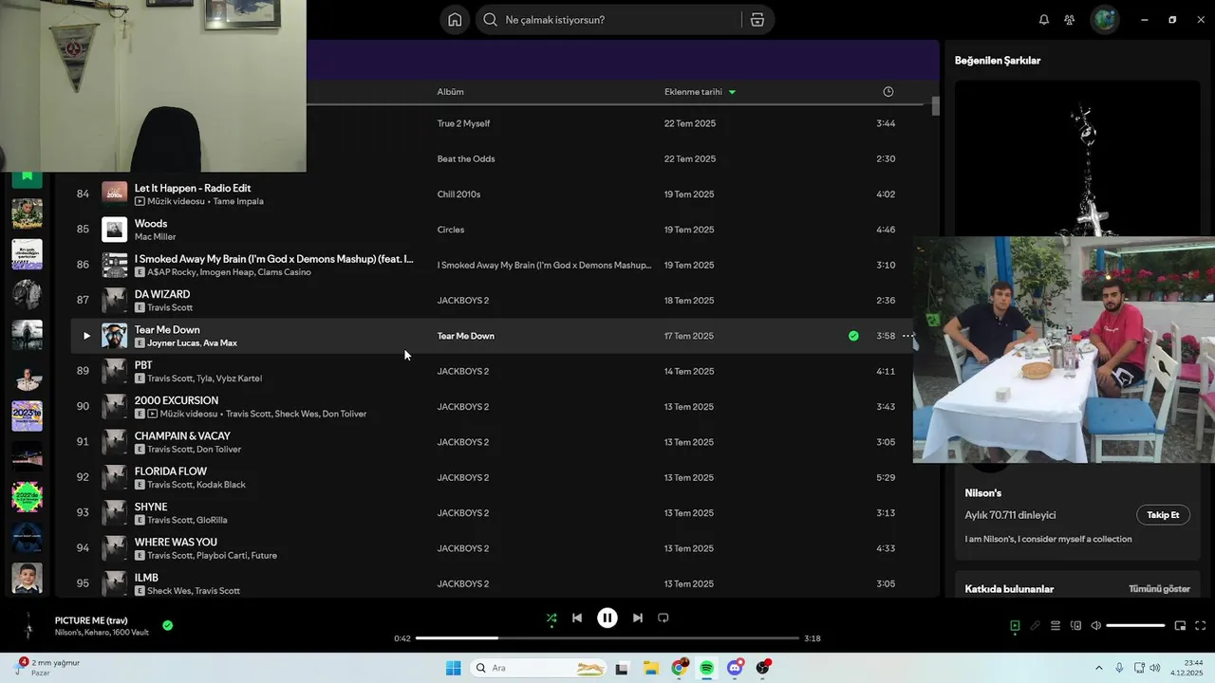Open the notifications bell
This screenshot has width=1215, height=683.
pos(1044,20)
